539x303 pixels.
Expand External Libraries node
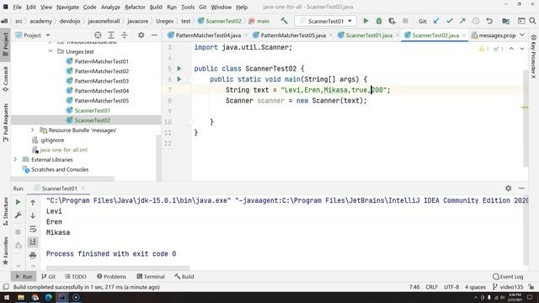[15, 159]
